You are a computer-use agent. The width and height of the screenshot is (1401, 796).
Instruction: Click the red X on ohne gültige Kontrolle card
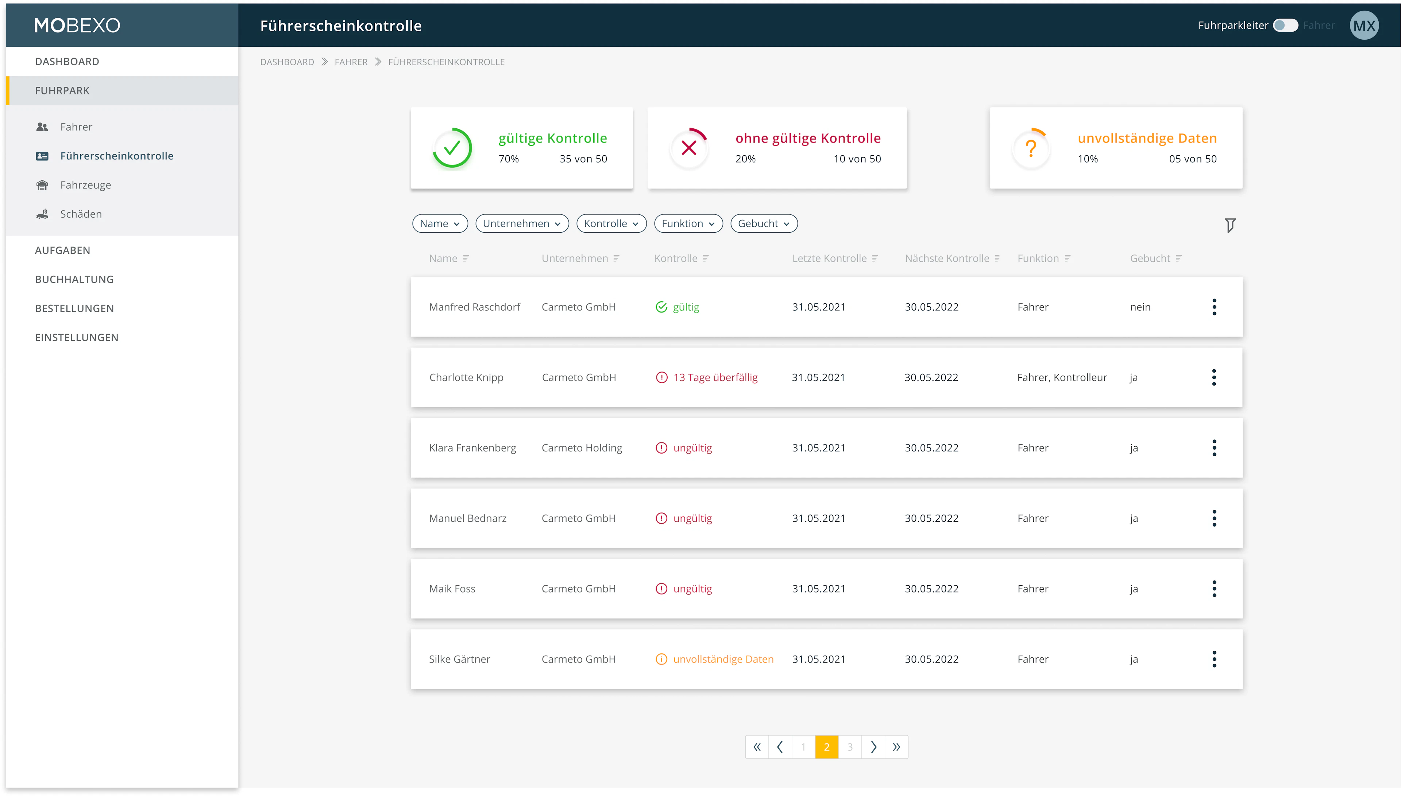[689, 148]
